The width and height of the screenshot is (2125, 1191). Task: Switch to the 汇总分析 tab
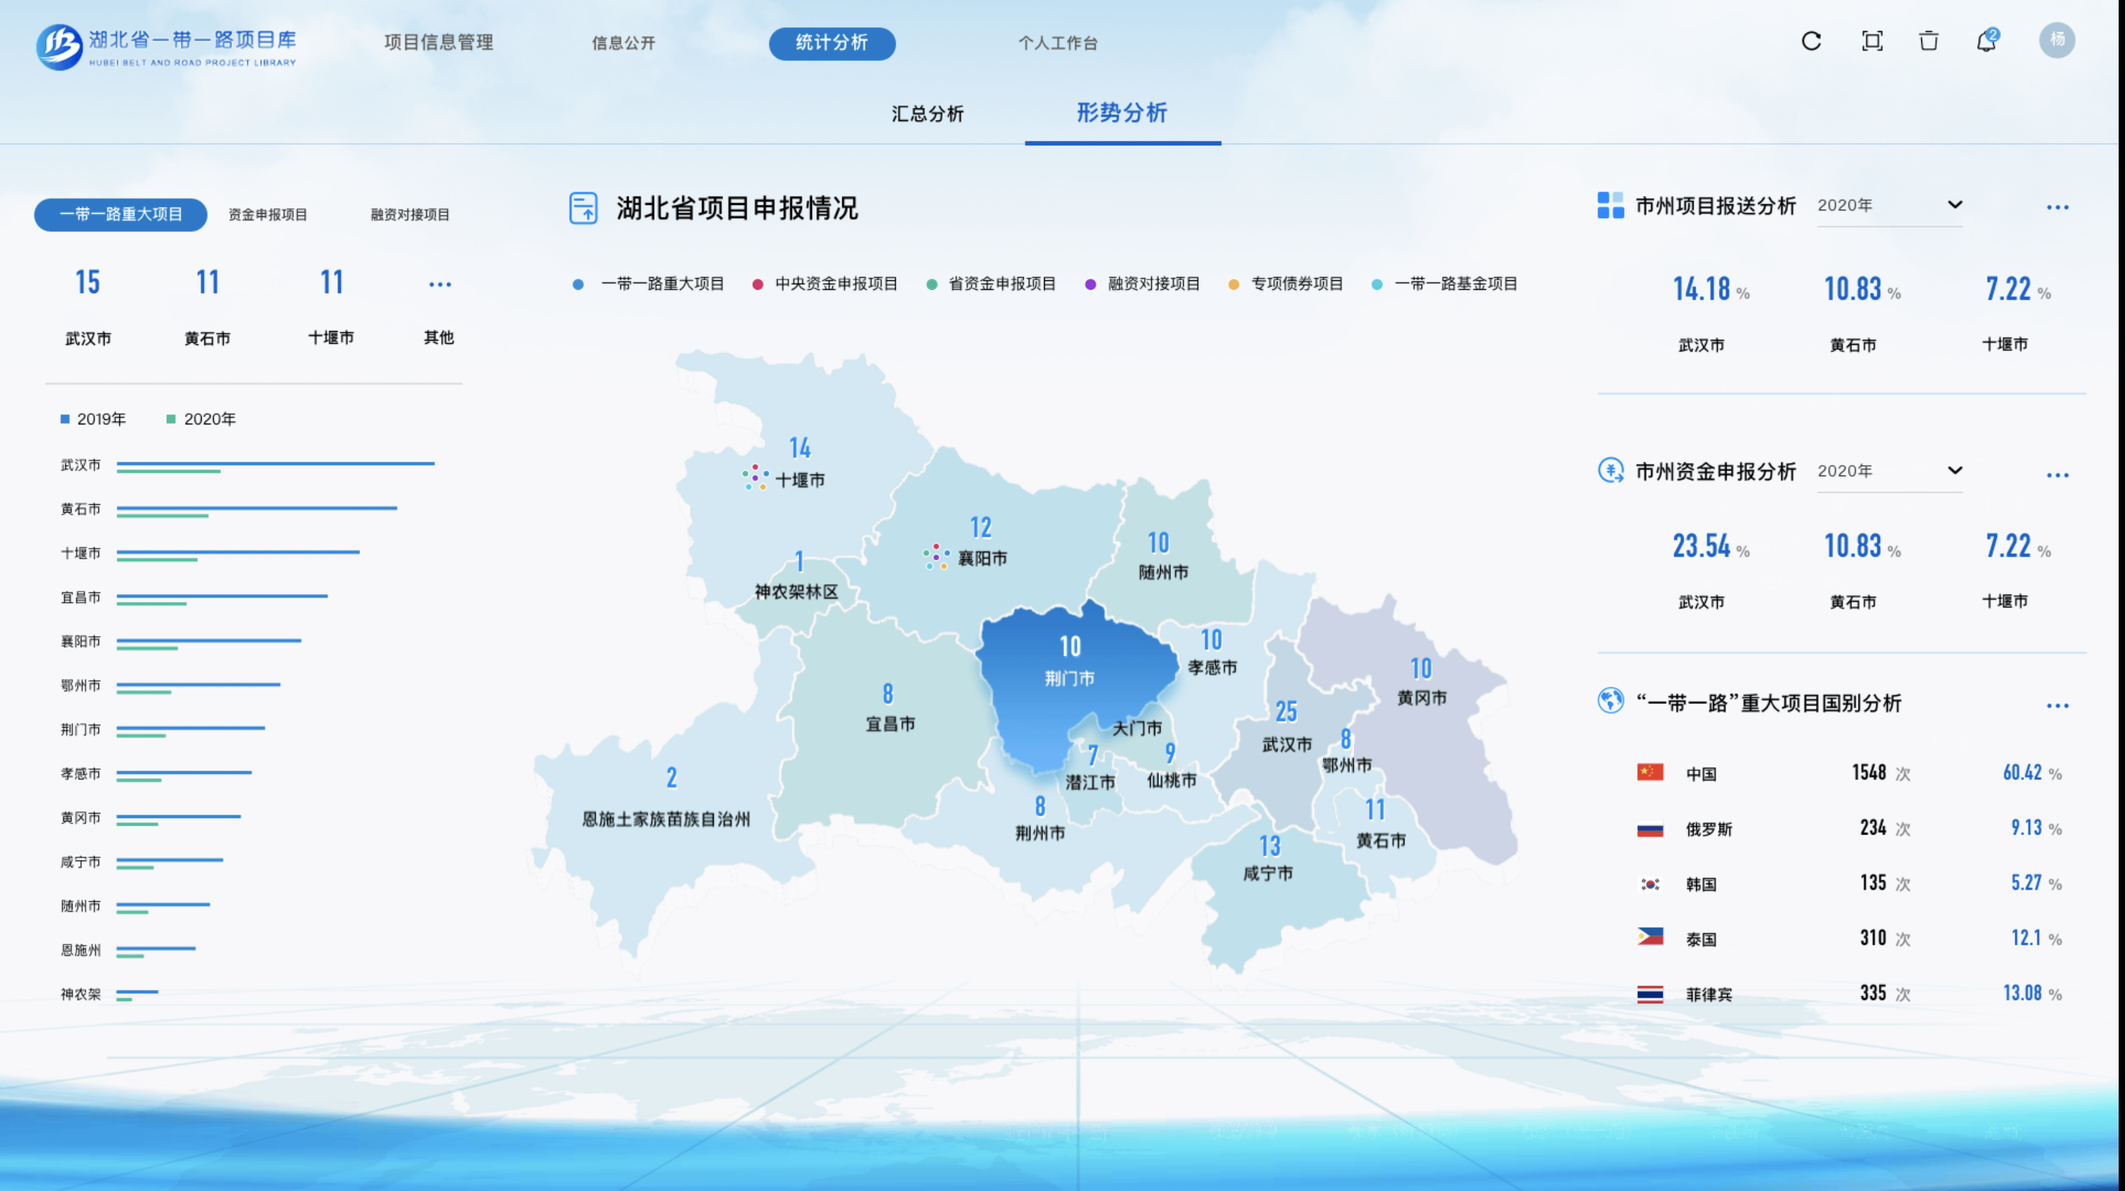point(927,114)
